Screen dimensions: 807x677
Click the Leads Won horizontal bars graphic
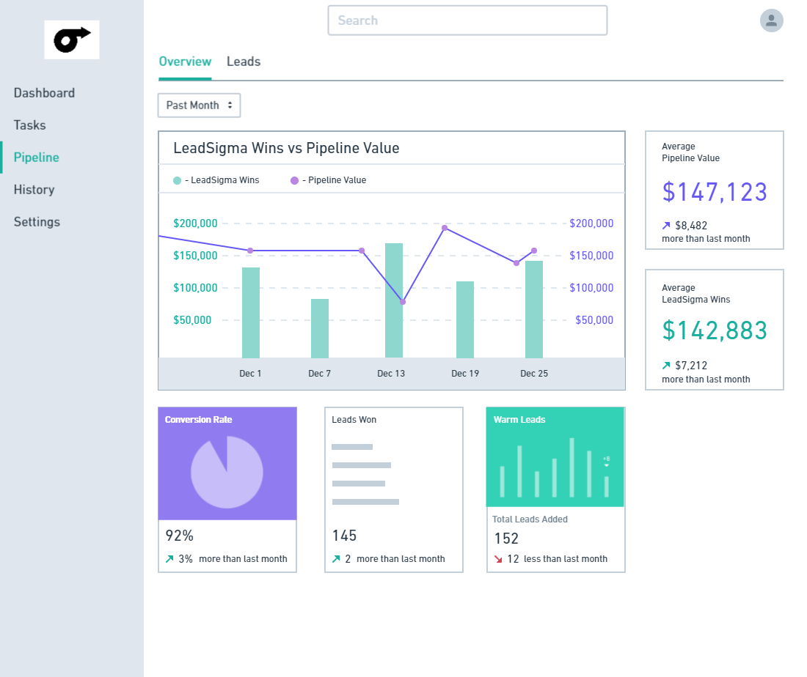click(365, 474)
